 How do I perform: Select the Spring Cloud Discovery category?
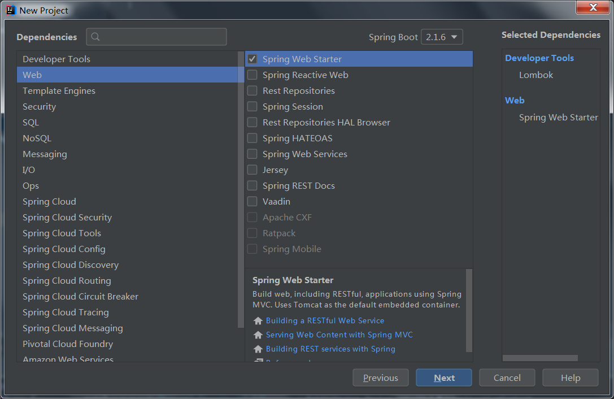(127, 264)
